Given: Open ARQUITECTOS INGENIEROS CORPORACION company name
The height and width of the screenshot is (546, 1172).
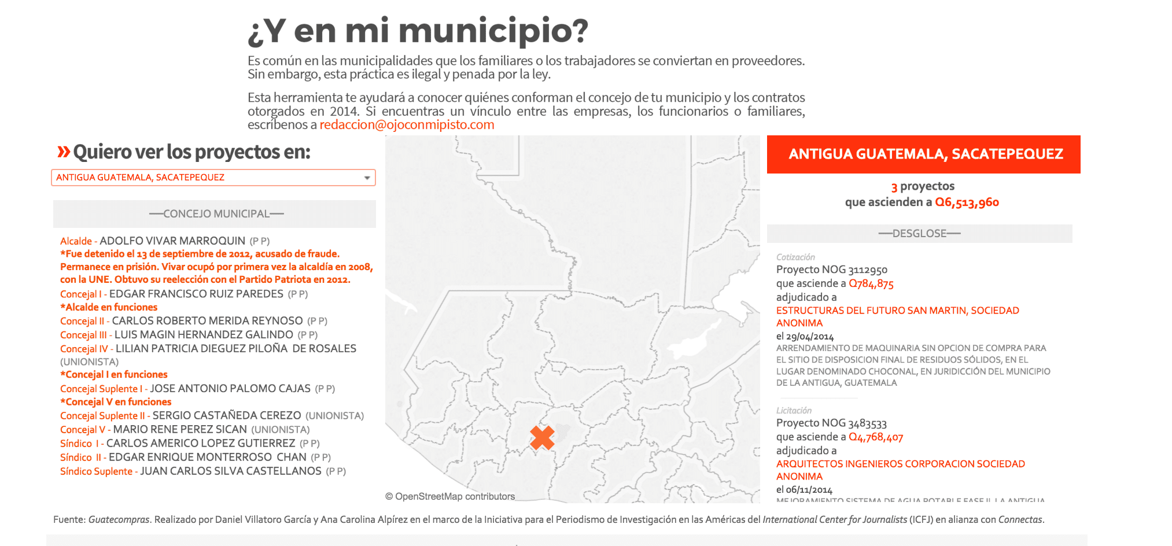Looking at the screenshot, I should [x=900, y=464].
